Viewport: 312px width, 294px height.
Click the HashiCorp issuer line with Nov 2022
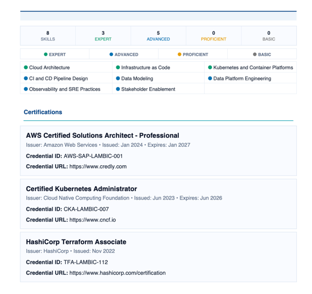tap(70, 251)
